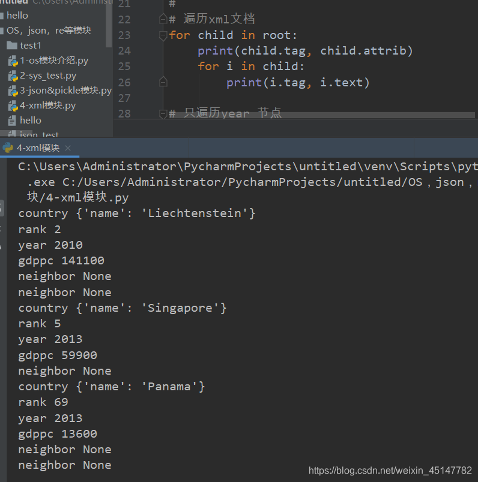Click console output 'gdppc 59900'
Image resolution: width=478 pixels, height=482 pixels.
(x=58, y=356)
